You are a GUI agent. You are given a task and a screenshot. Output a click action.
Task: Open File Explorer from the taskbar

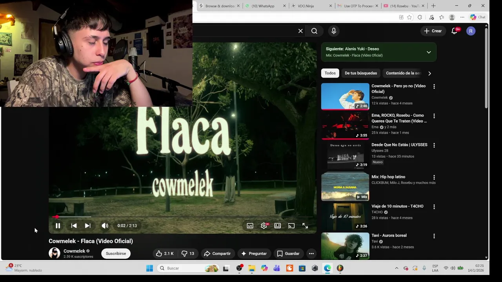pyautogui.click(x=251, y=268)
